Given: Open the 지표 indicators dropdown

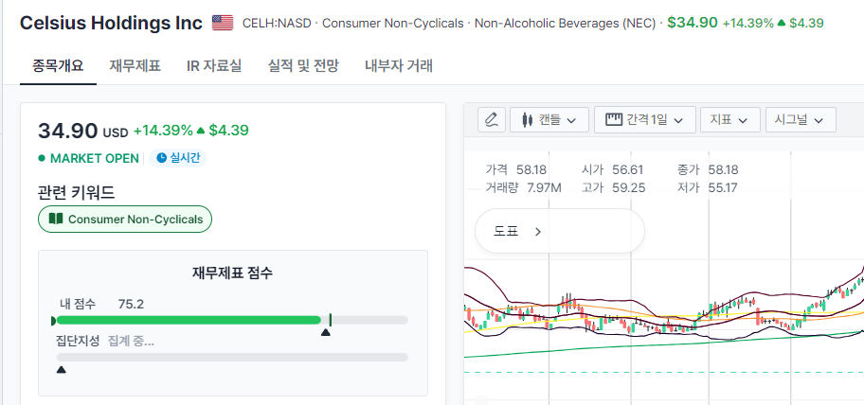Looking at the screenshot, I should click(x=729, y=120).
